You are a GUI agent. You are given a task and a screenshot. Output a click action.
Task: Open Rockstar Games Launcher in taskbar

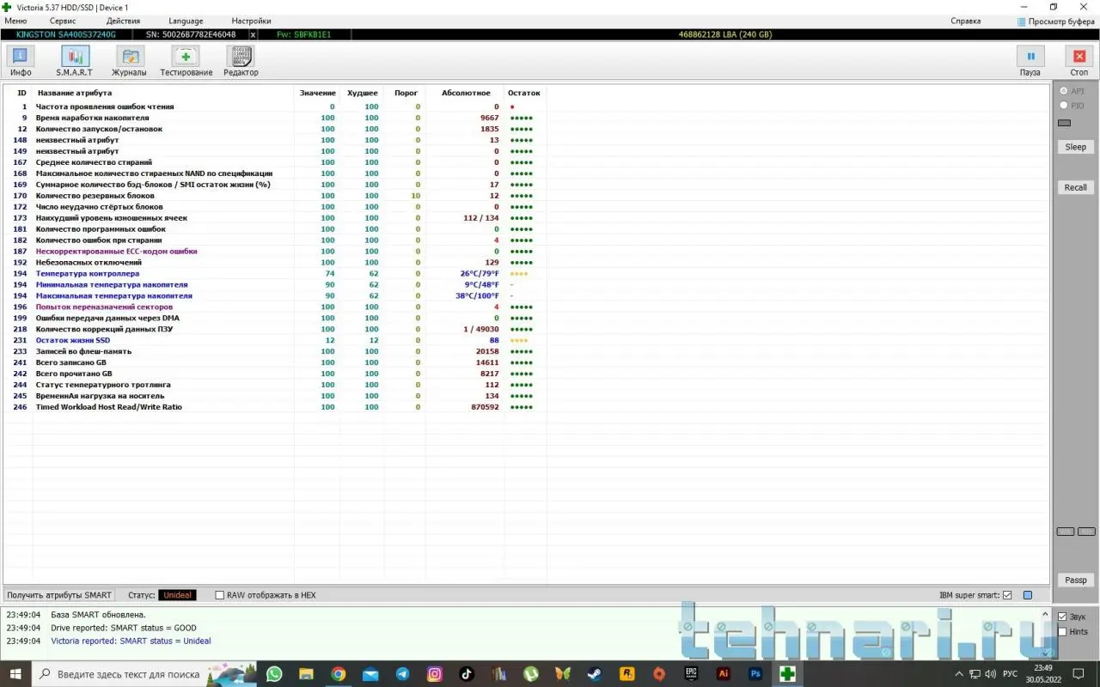point(627,674)
